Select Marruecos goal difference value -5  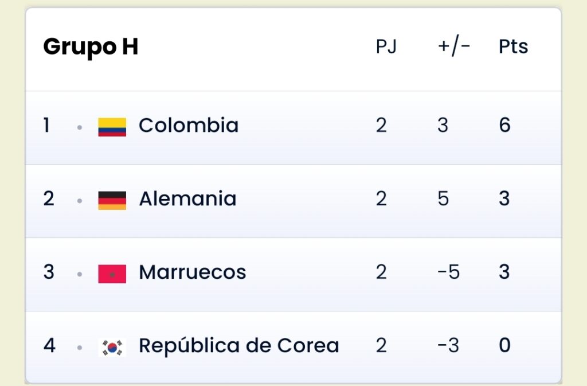pos(448,272)
